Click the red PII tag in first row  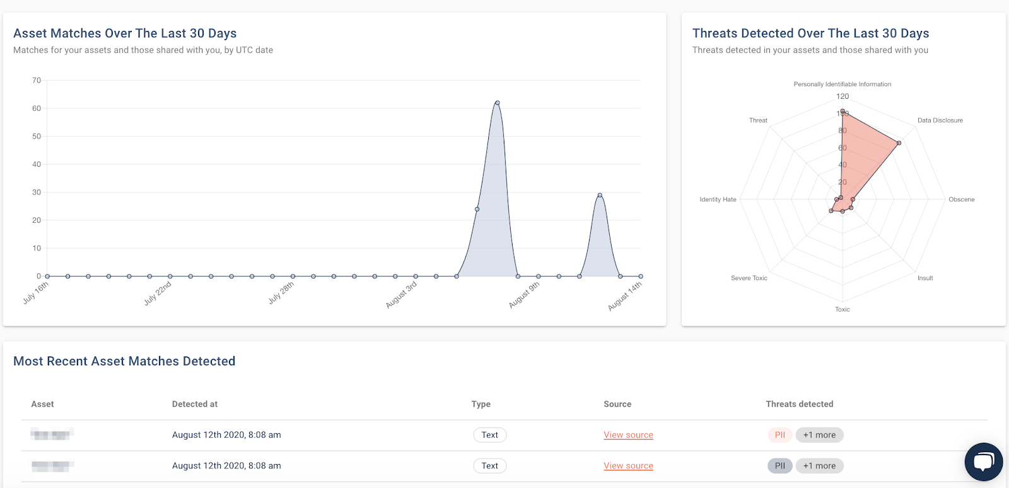point(780,435)
